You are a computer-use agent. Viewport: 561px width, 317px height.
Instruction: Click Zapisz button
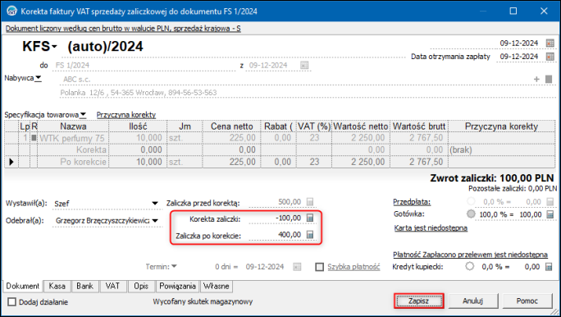point(418,301)
